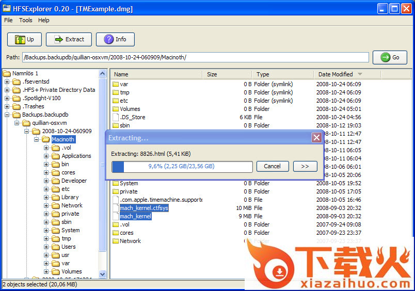The width and height of the screenshot is (415, 291).
Task: Click the >> details button
Action: click(305, 166)
